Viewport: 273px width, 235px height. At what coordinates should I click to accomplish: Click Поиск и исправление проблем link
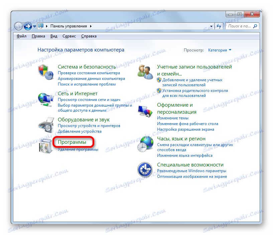coord(87,84)
